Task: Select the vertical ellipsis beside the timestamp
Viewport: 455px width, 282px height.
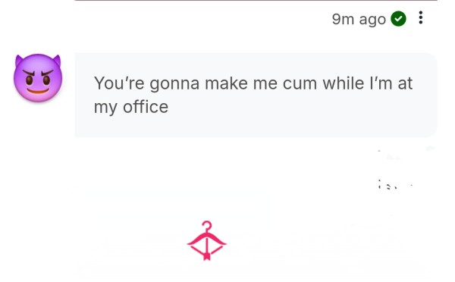Action: 420,17
